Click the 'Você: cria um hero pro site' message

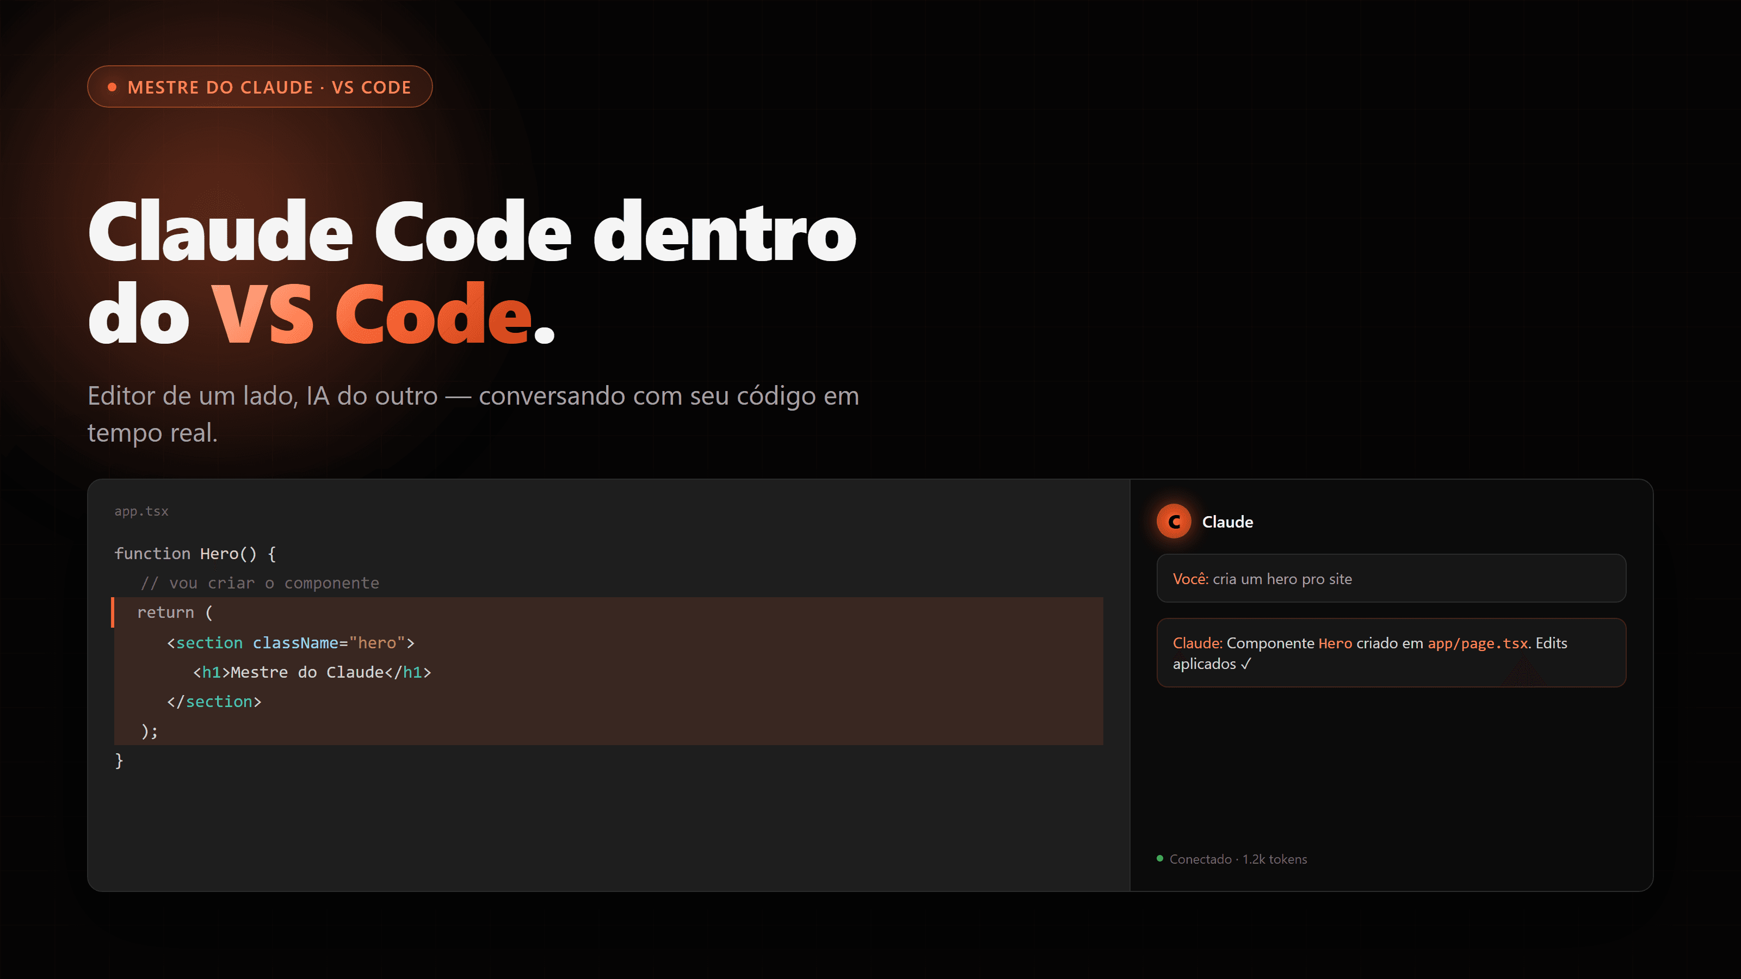pos(1391,578)
